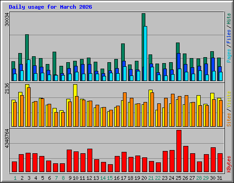Click the day 1 axis label
Screen dimensions: 234x183
click(15, 178)
